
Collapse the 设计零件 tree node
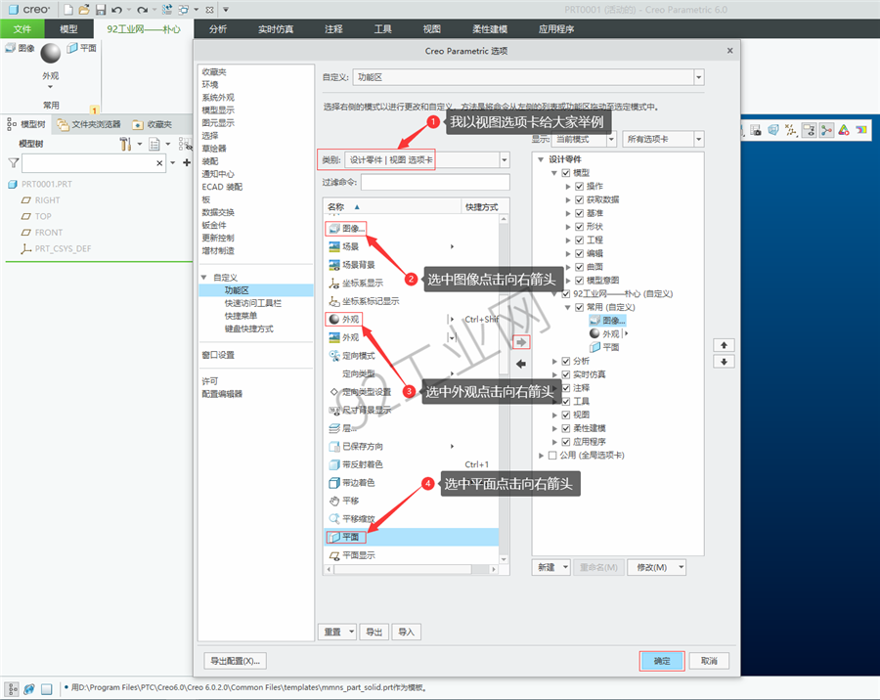(x=541, y=159)
